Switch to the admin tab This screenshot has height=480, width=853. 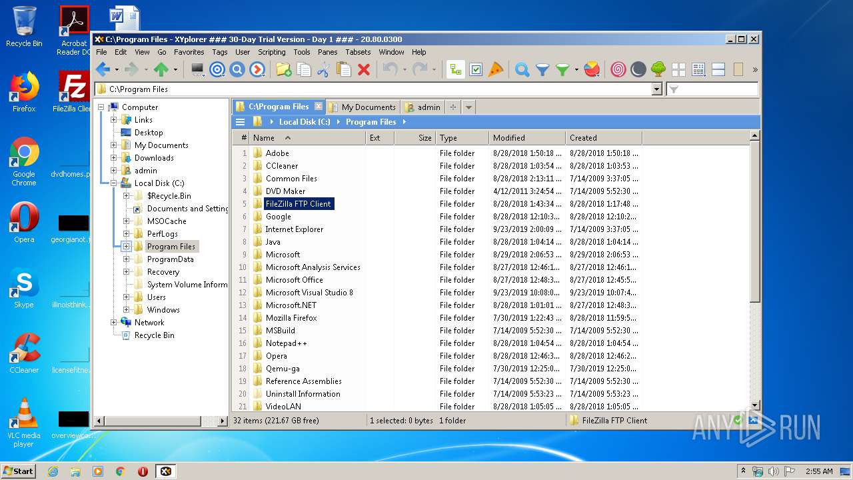423,107
